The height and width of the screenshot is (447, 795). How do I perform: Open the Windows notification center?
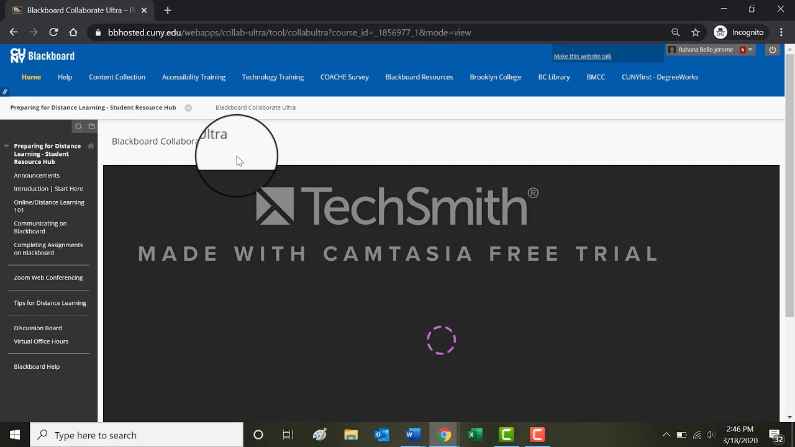[776, 435]
